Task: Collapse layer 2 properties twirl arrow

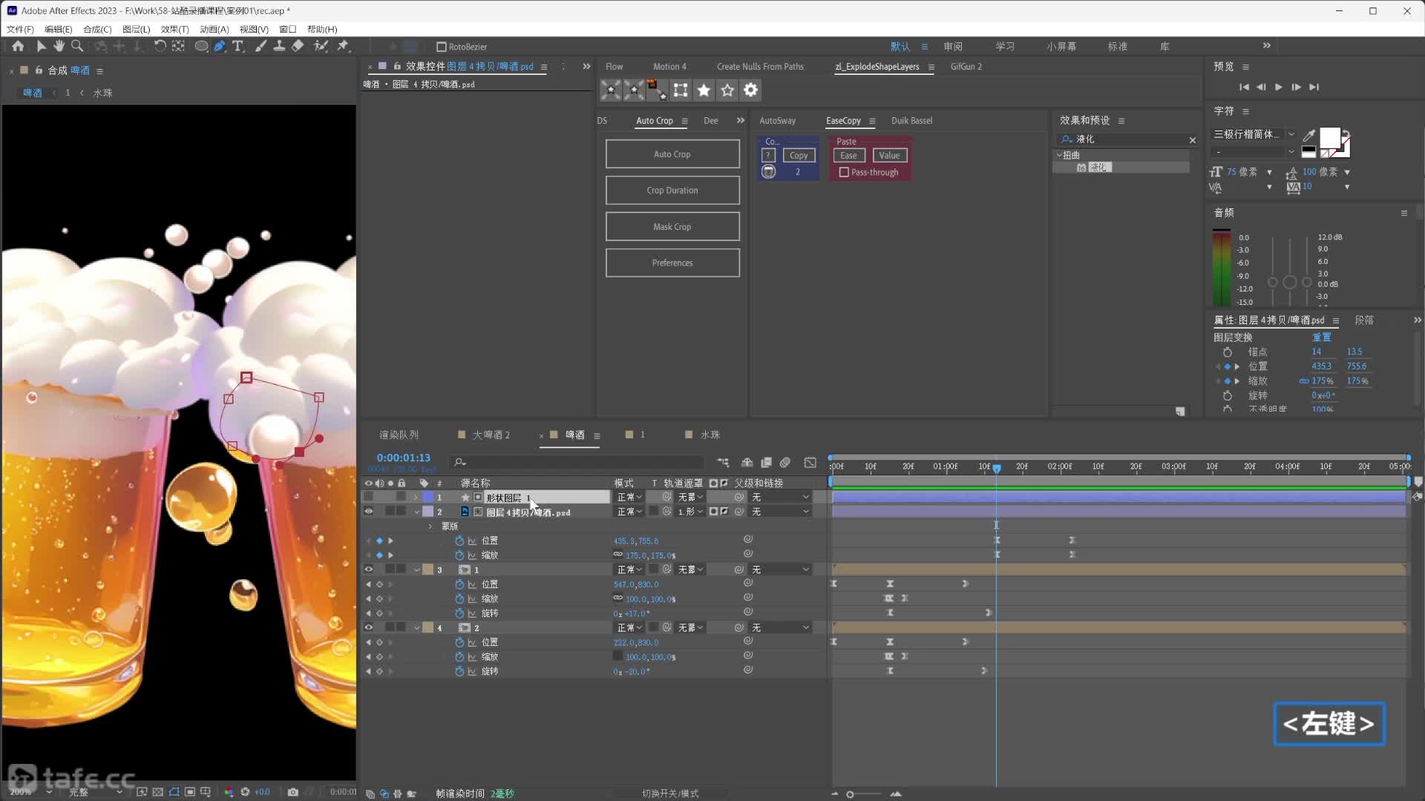Action: point(416,512)
